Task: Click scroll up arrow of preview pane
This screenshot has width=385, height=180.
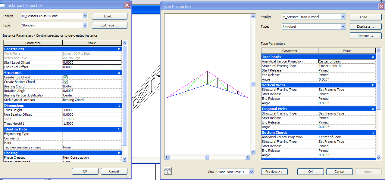Action: (x=253, y=17)
